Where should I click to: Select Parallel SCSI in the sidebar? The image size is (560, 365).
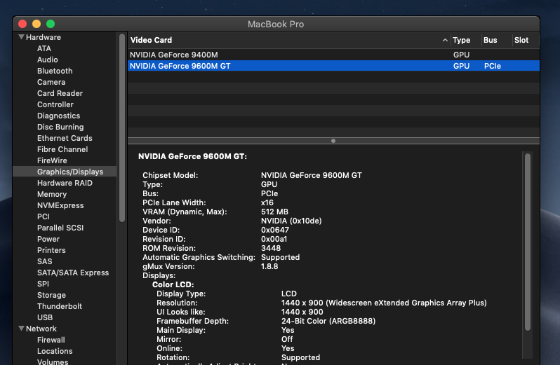60,228
